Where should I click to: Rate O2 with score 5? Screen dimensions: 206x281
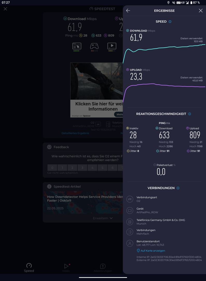[x=102, y=168]
